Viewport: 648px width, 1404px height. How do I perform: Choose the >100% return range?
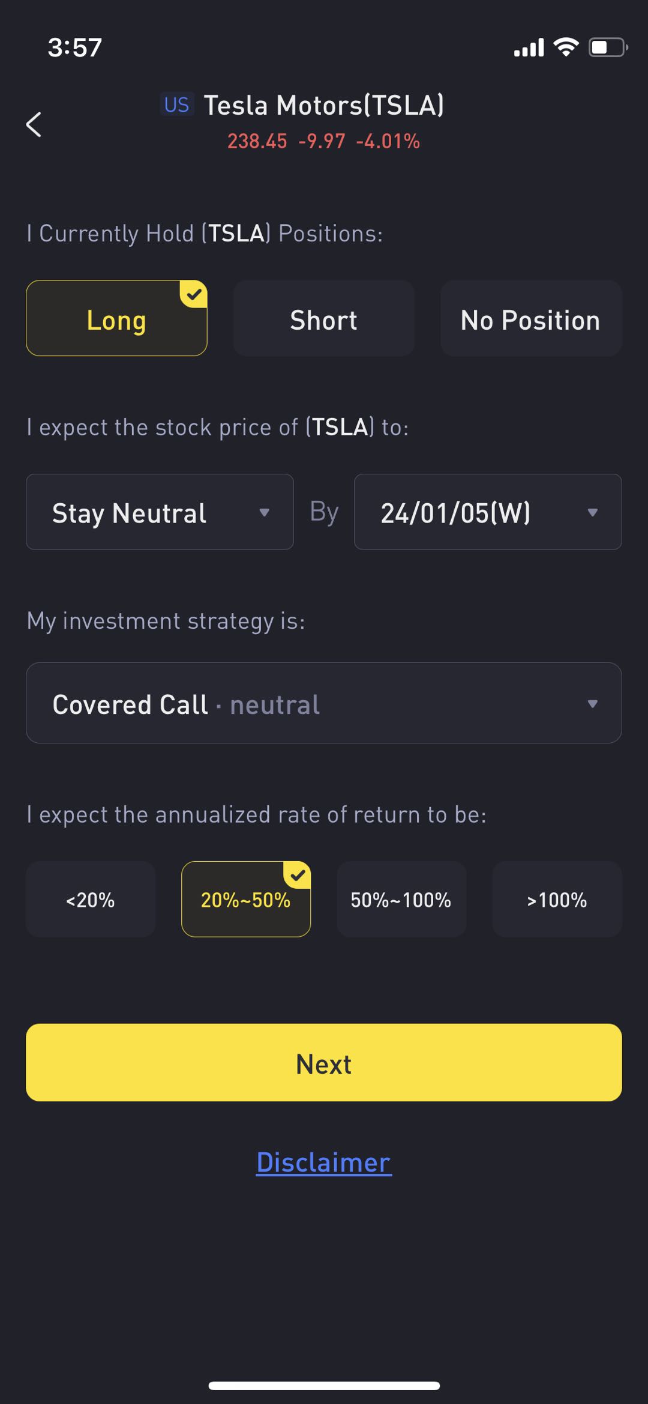557,899
